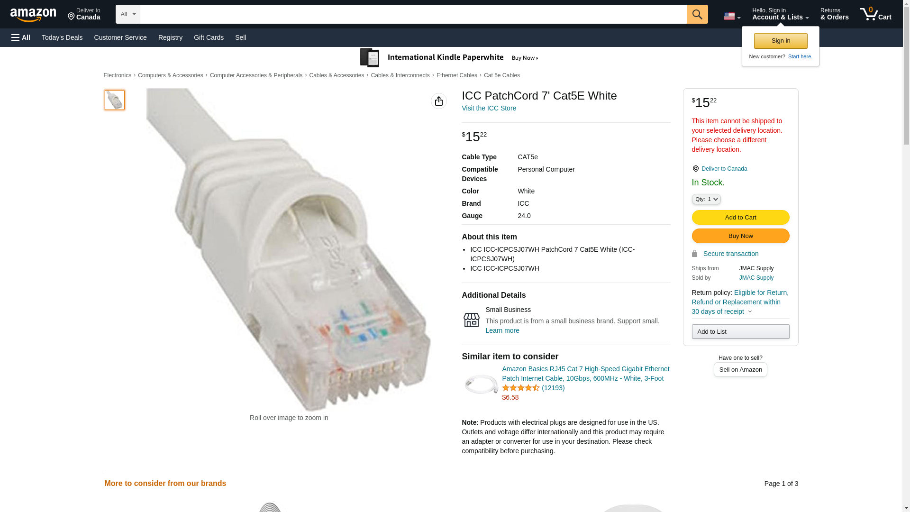
Task: Click the Add to Cart button
Action: point(740,218)
